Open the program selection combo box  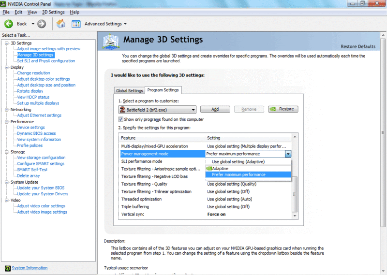click(157, 110)
